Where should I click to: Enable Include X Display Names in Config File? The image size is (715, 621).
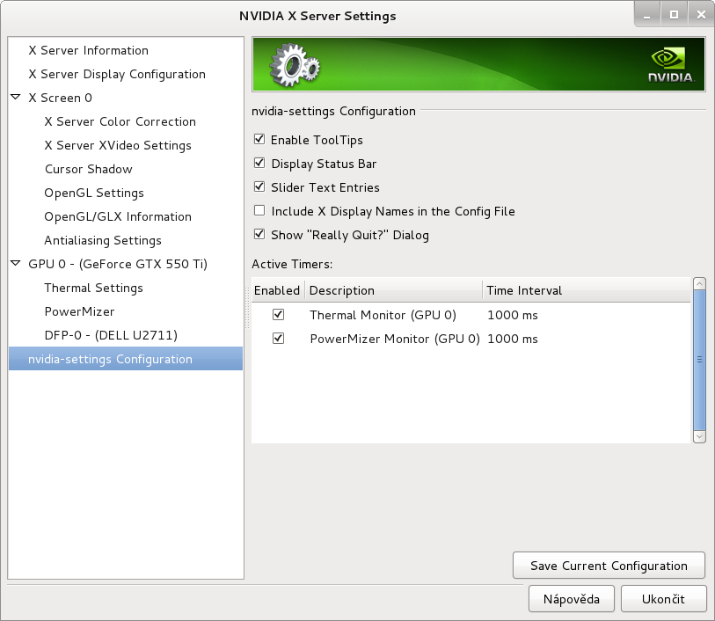point(259,210)
